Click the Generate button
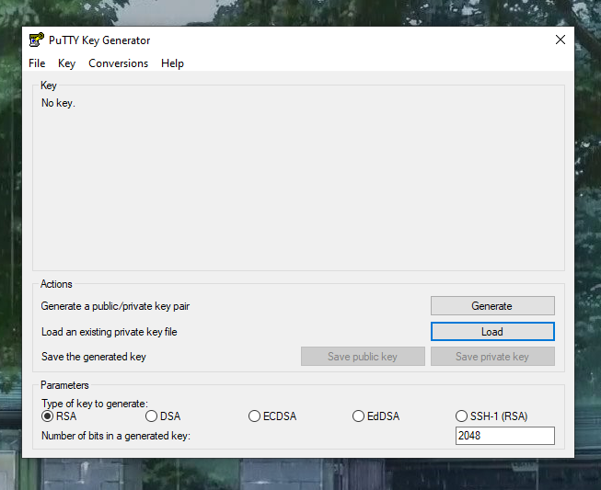This screenshot has width=601, height=490. point(492,306)
